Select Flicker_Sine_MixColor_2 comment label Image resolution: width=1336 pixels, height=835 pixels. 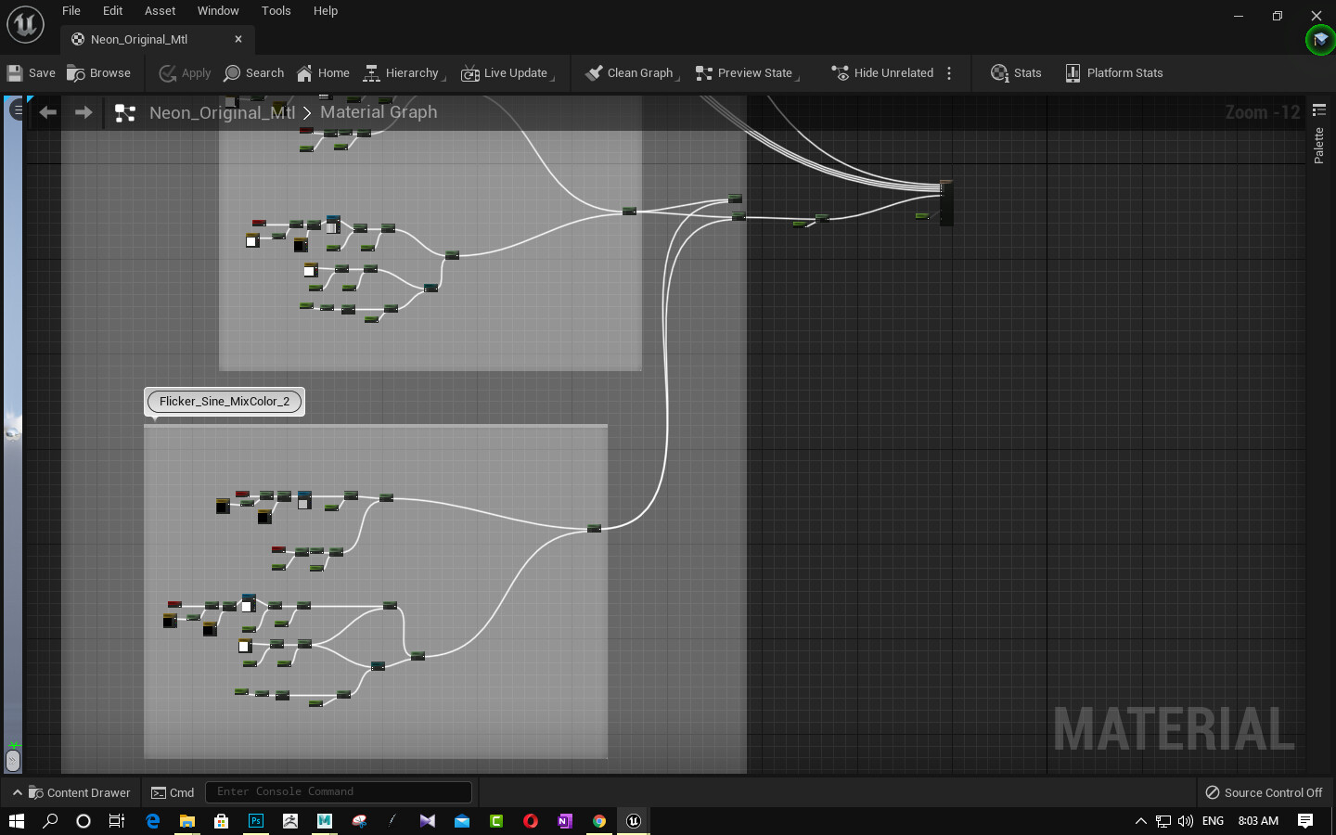pos(225,402)
